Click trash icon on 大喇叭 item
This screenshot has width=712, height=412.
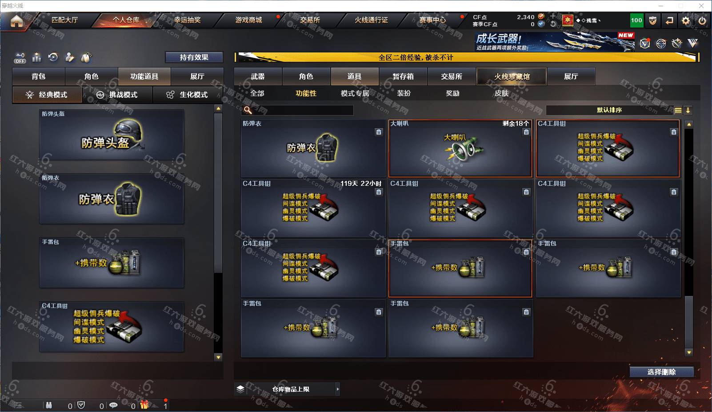[526, 132]
